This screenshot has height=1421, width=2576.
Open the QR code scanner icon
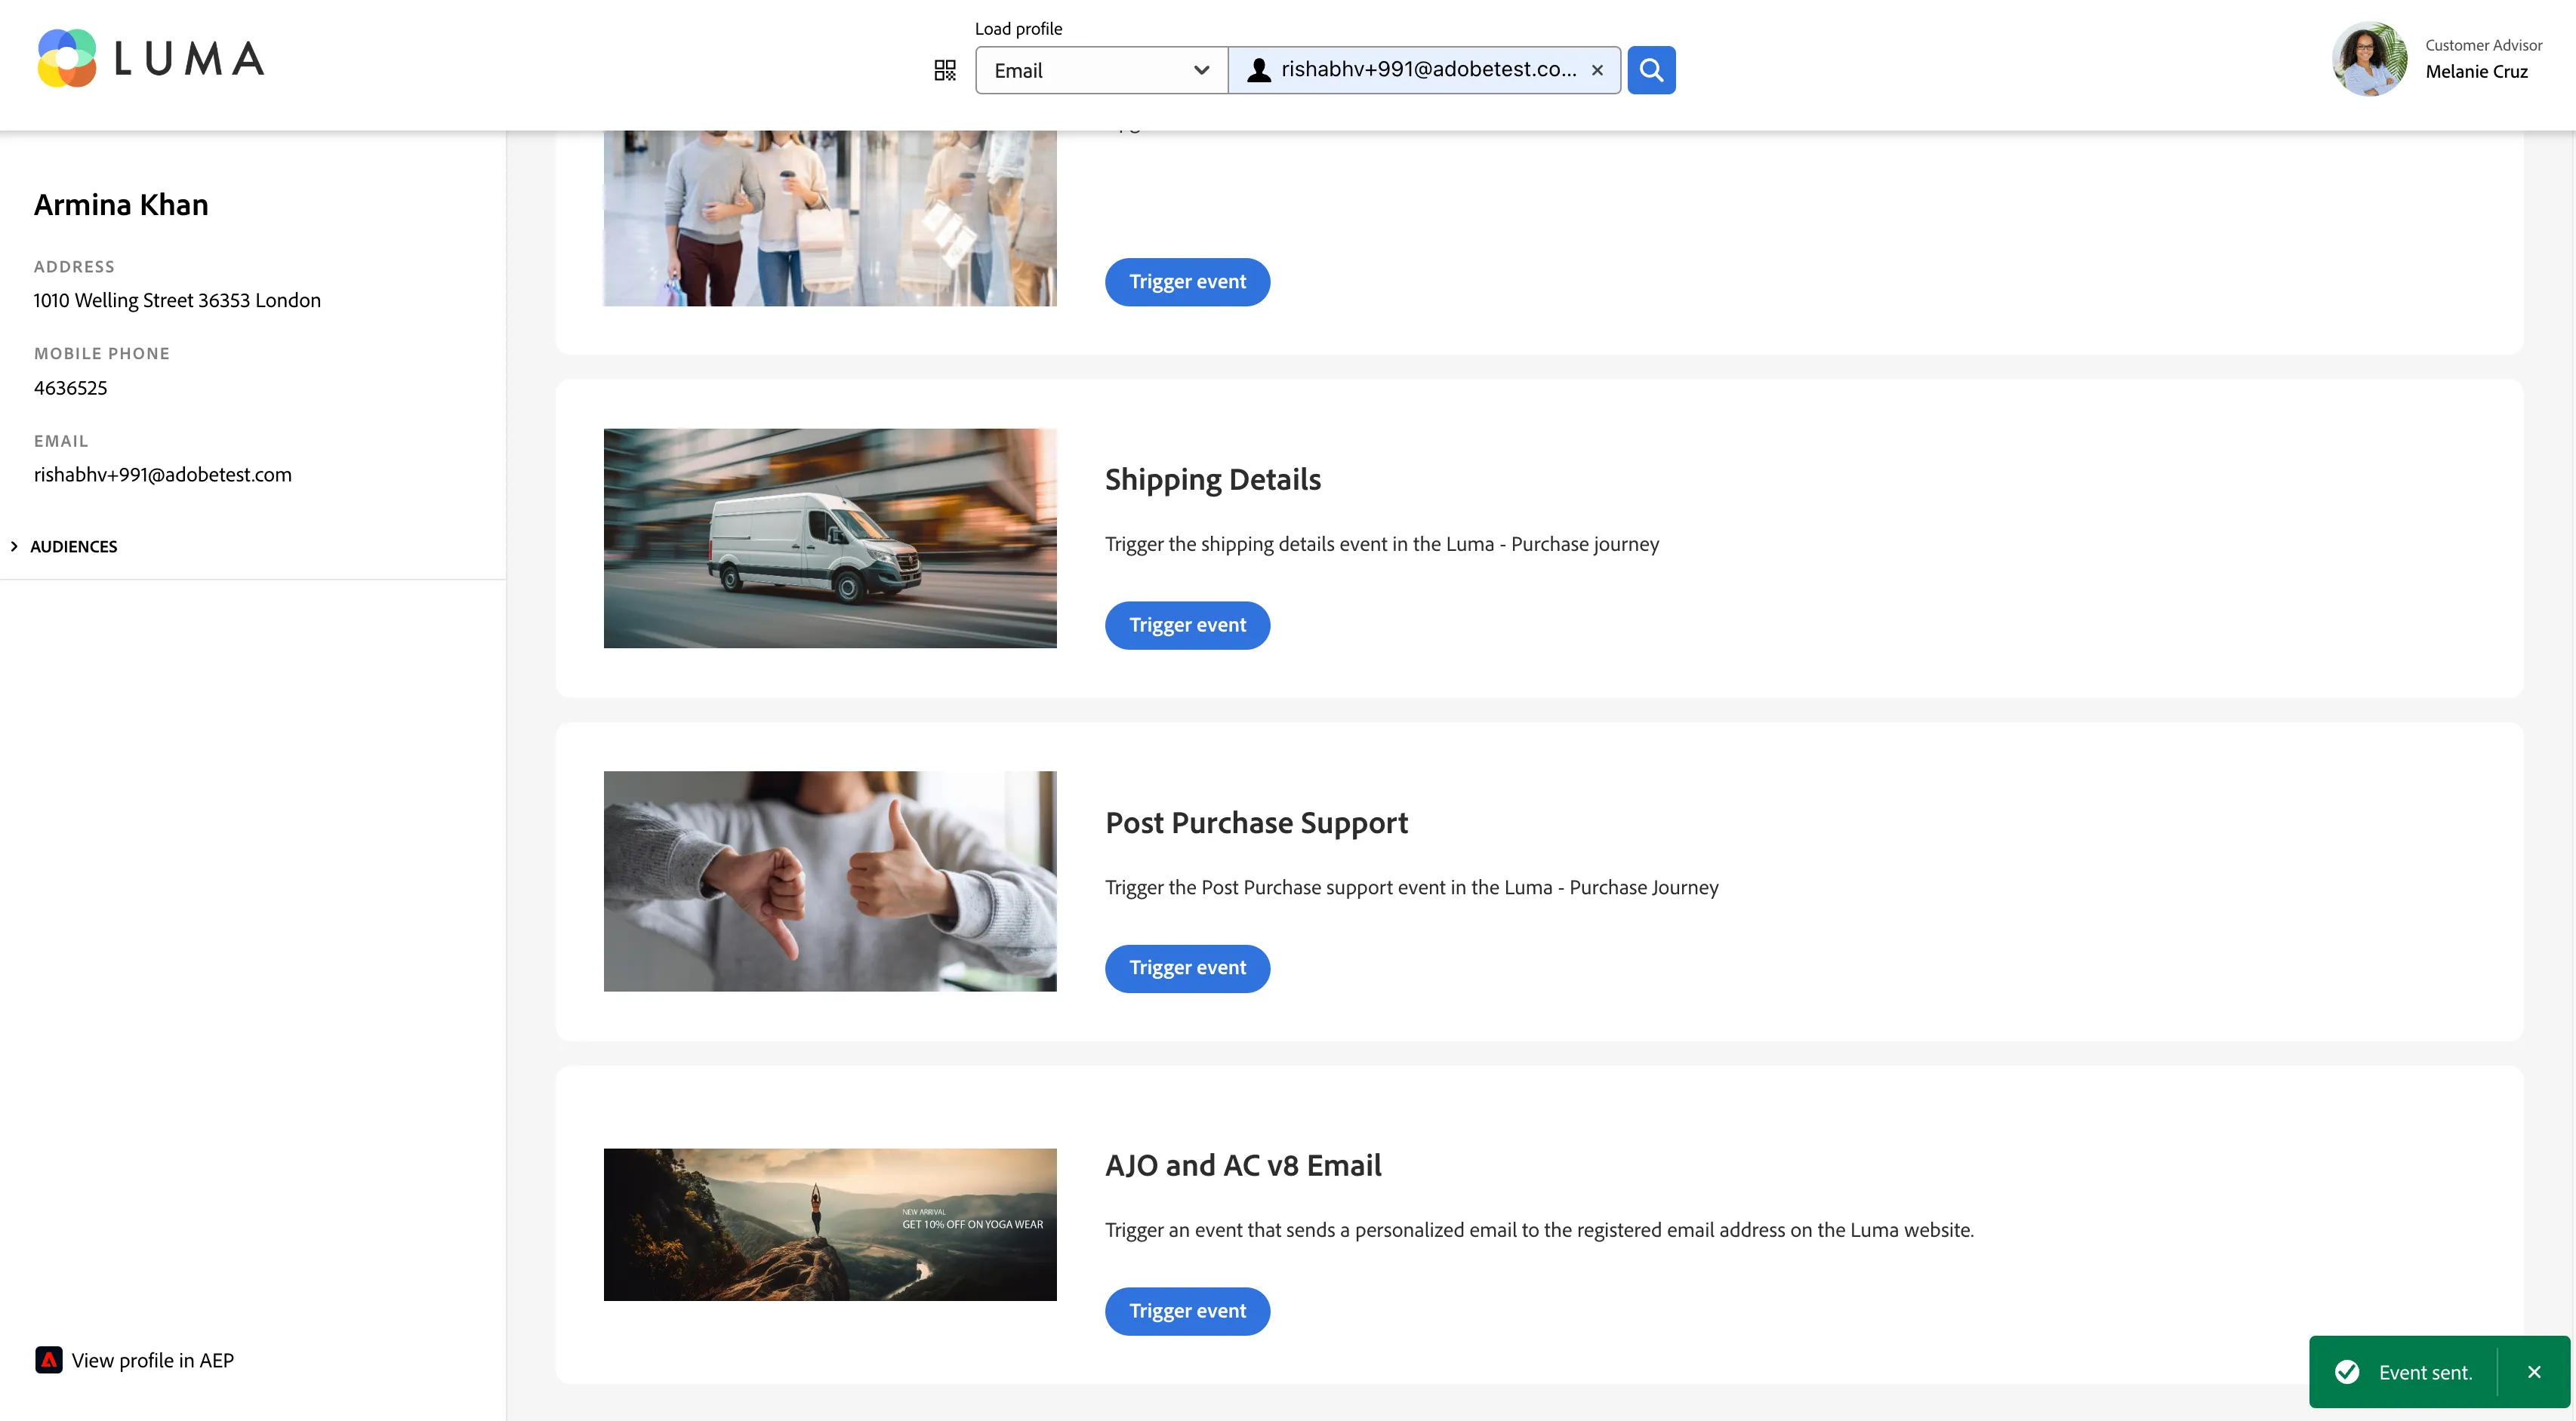[944, 70]
